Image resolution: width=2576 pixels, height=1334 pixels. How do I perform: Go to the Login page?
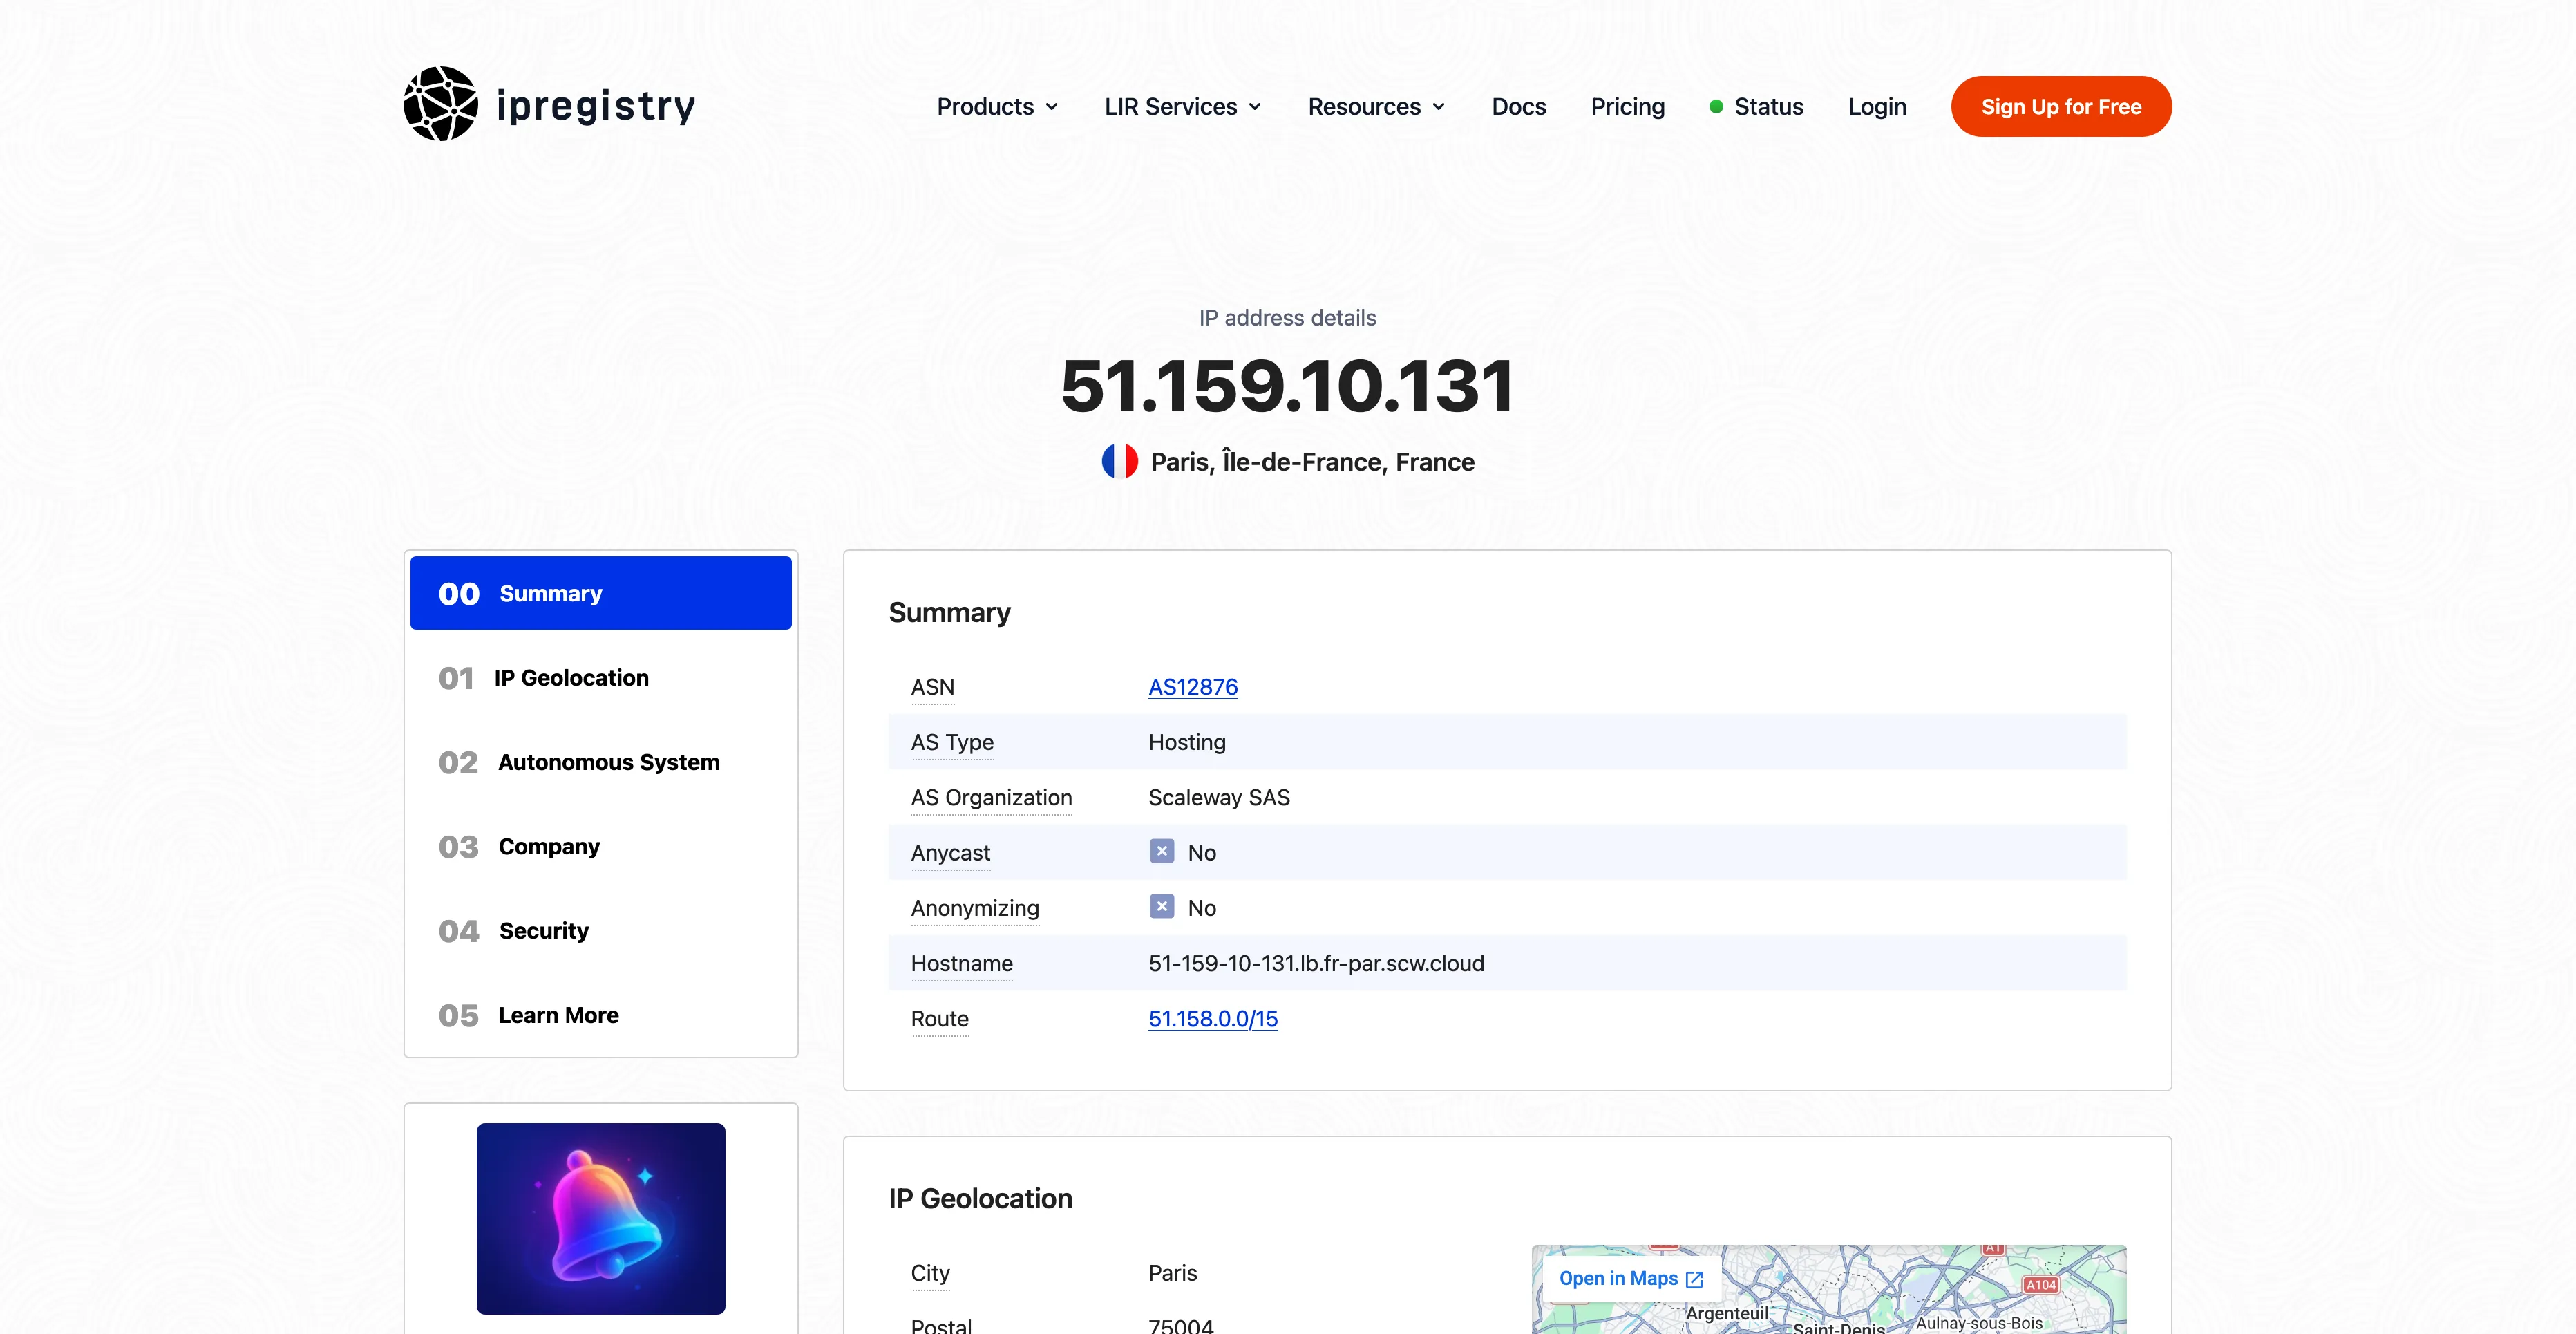click(x=1877, y=106)
